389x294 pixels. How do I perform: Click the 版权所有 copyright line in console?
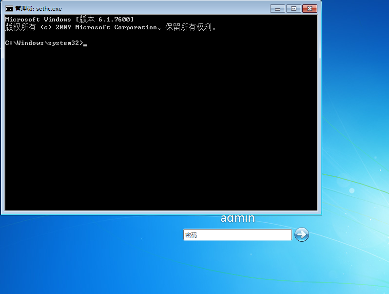110,27
